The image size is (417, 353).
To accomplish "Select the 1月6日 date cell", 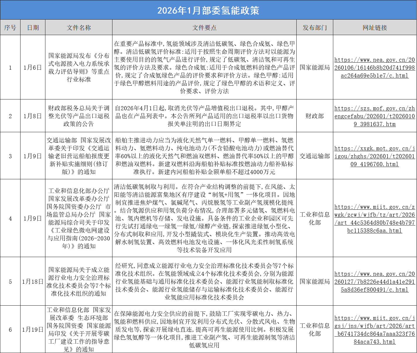I will pos(33,68).
